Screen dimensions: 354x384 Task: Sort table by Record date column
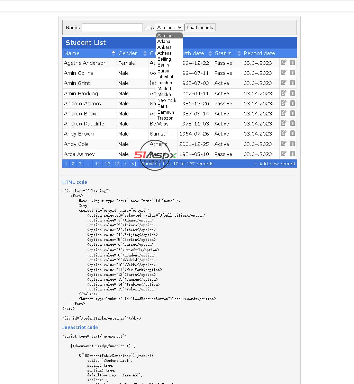[x=261, y=53]
